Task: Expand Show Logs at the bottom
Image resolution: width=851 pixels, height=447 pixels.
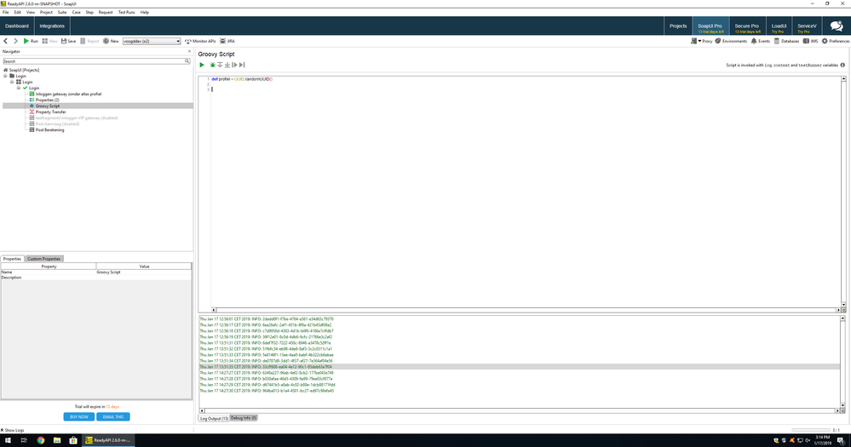Action: [13, 430]
